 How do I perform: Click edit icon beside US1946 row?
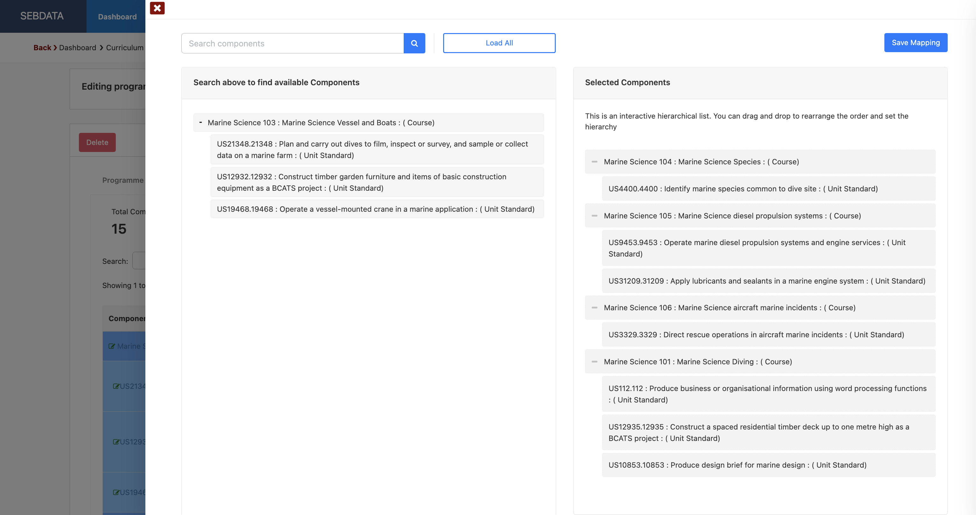click(x=116, y=492)
